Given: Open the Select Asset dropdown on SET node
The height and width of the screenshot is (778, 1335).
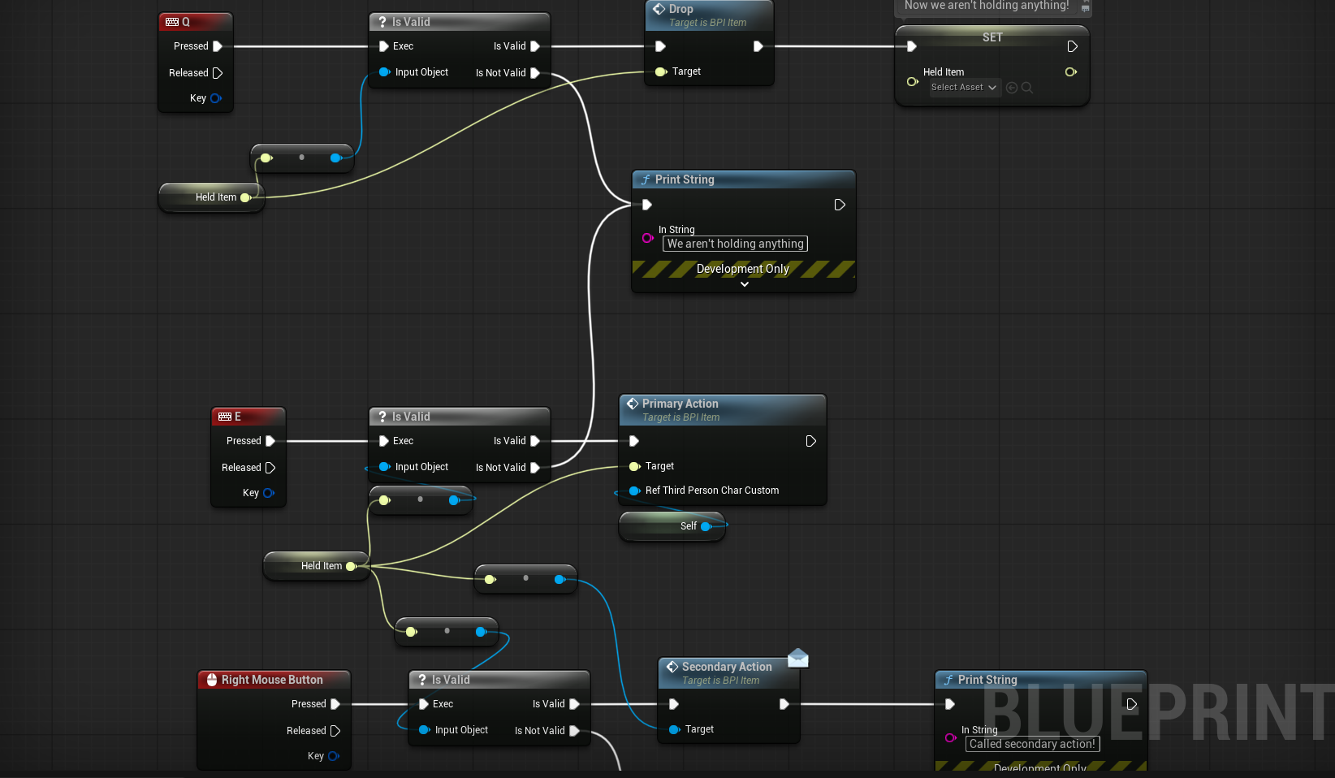Looking at the screenshot, I should pos(964,88).
